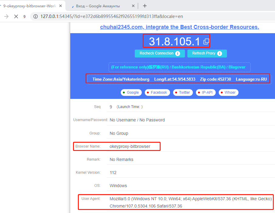The height and width of the screenshot is (213, 275).
Task: Open a new tab with plus button
Action: [145, 6]
